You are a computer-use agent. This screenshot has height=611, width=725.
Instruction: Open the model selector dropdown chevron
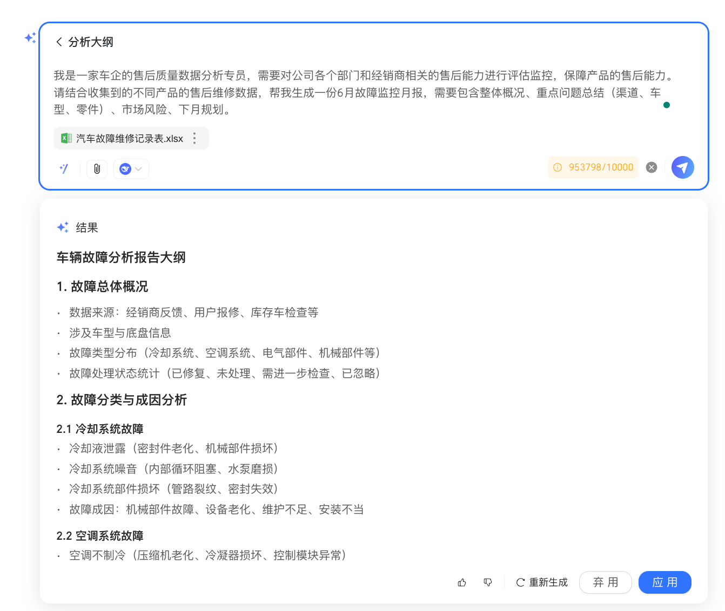point(138,168)
